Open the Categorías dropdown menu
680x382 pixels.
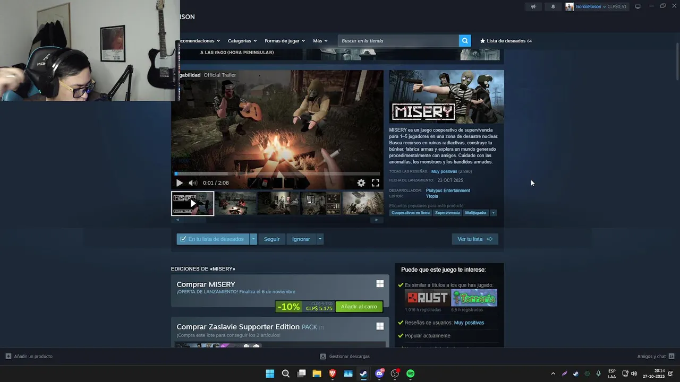pos(242,40)
